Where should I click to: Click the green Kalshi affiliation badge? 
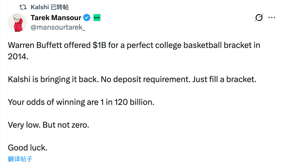pos(97,18)
